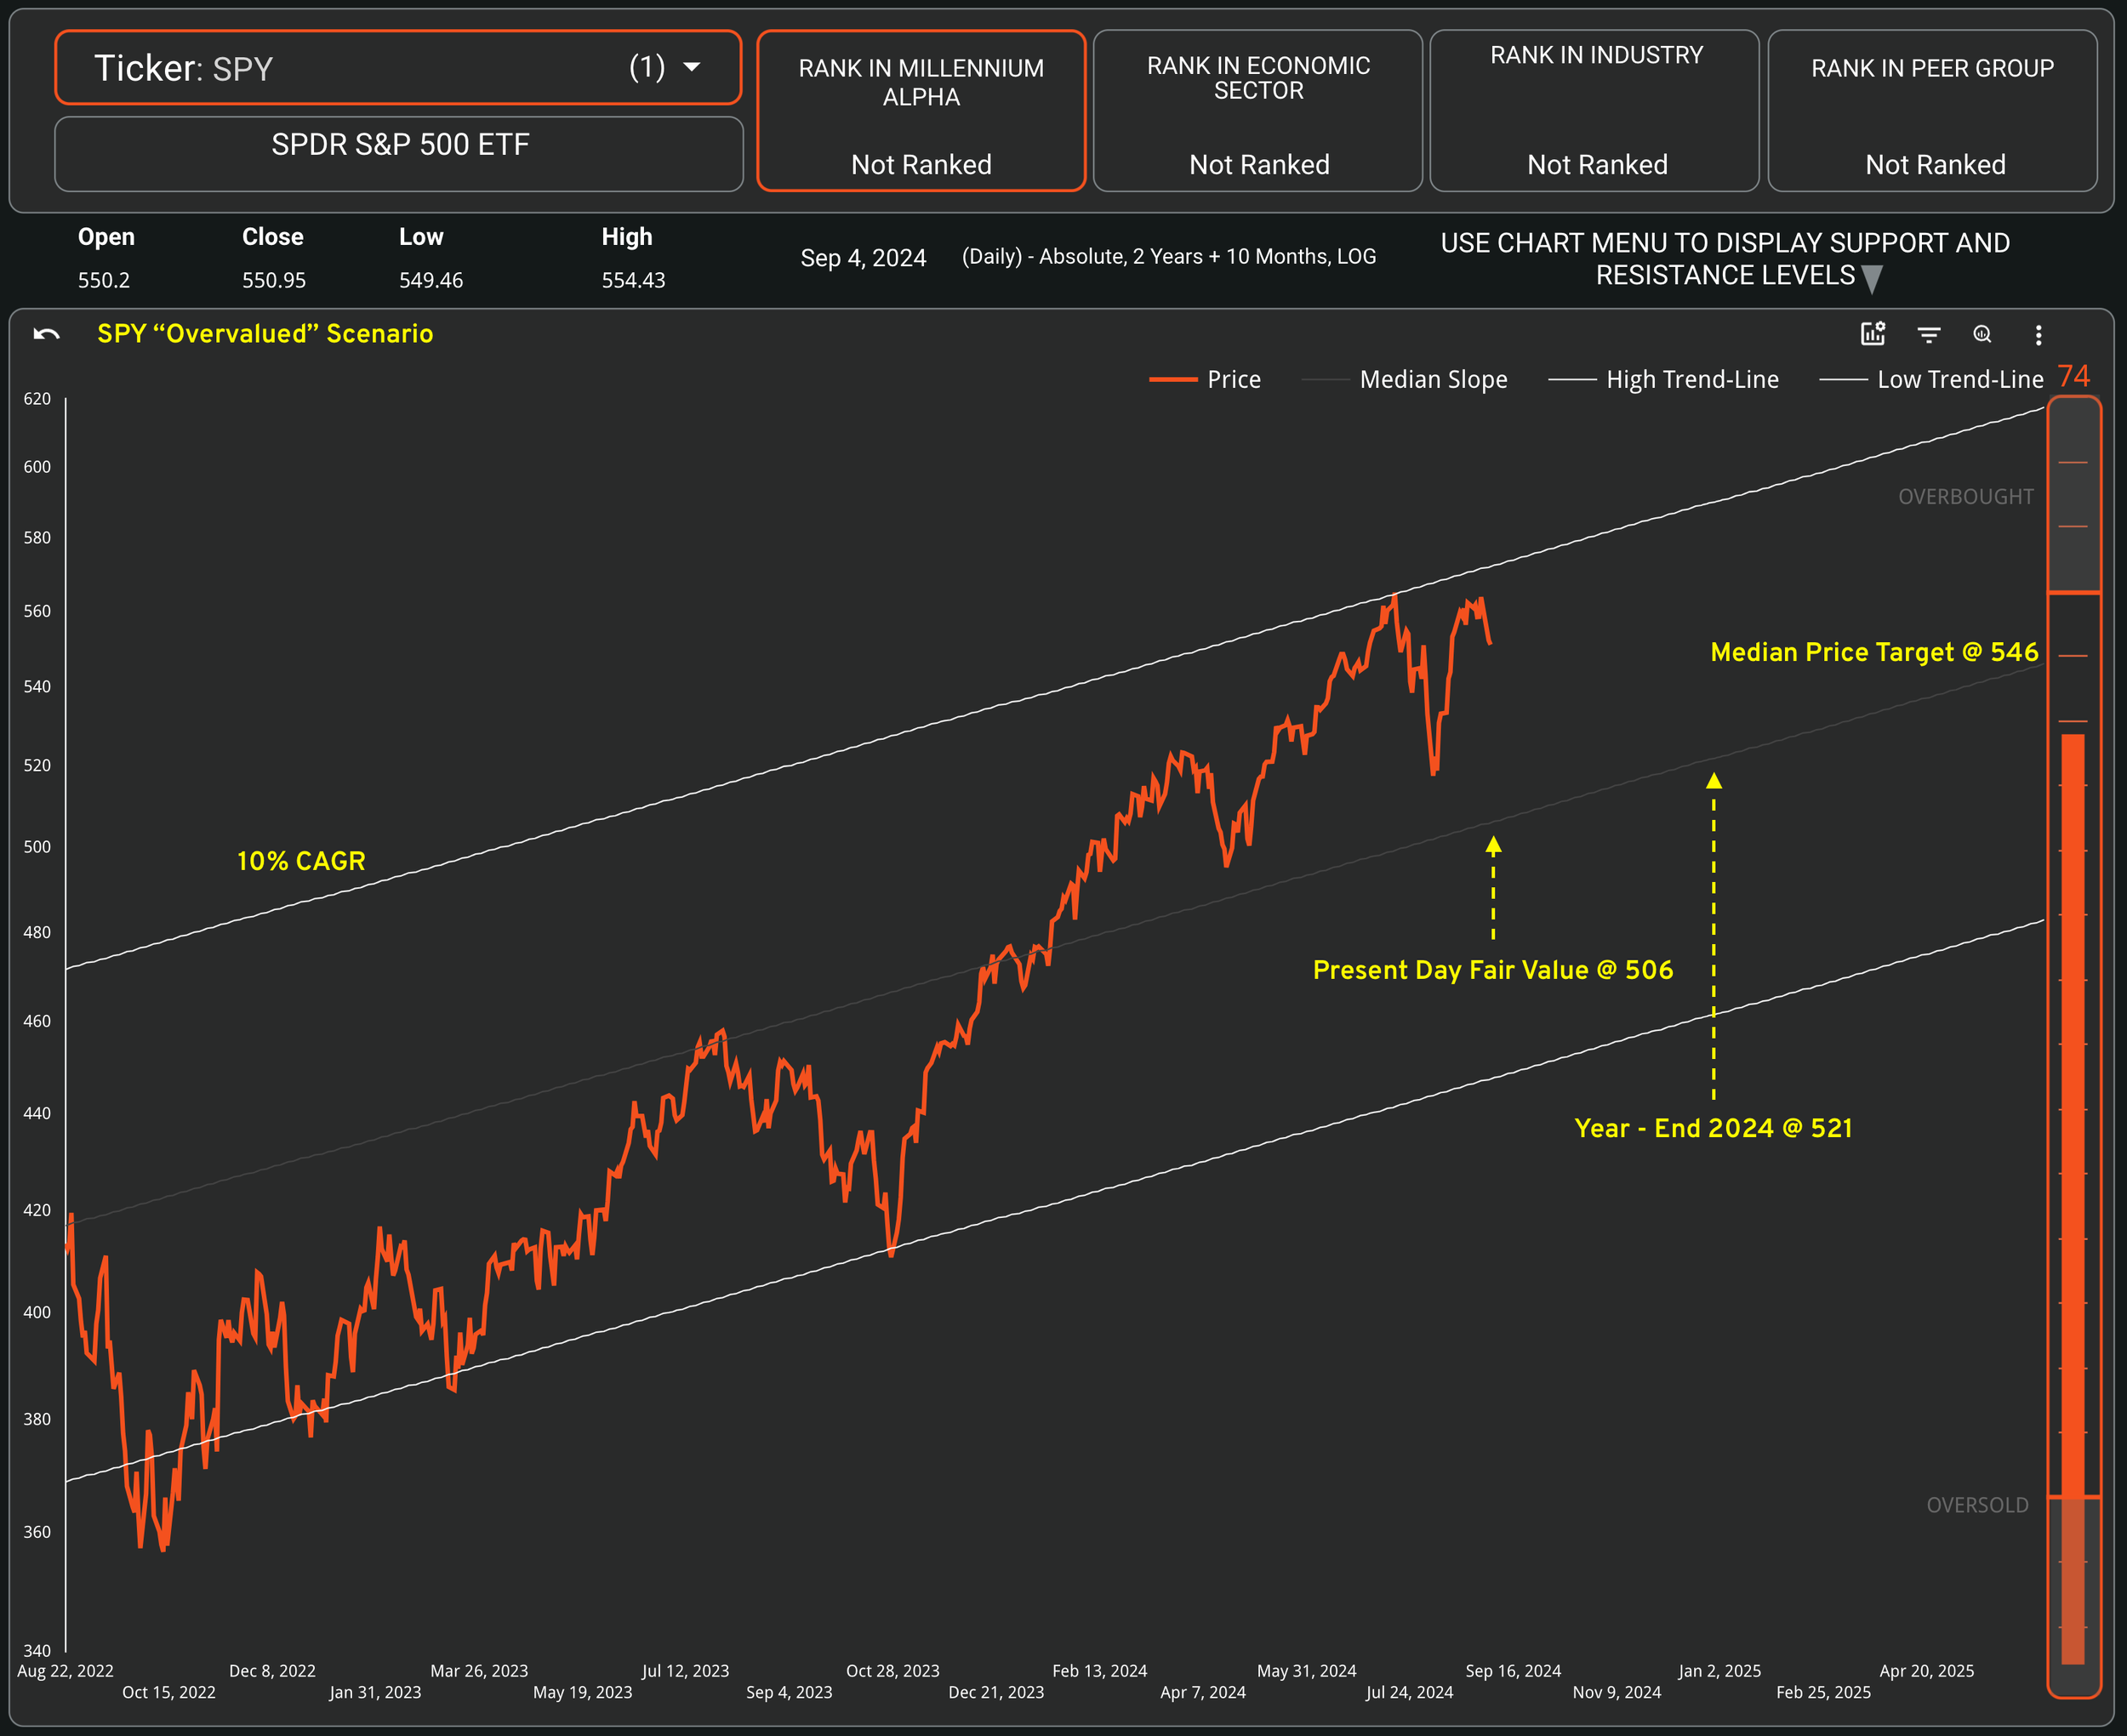Select Rank in Peer Group card
The height and width of the screenshot is (1736, 2127).
pos(1932,110)
